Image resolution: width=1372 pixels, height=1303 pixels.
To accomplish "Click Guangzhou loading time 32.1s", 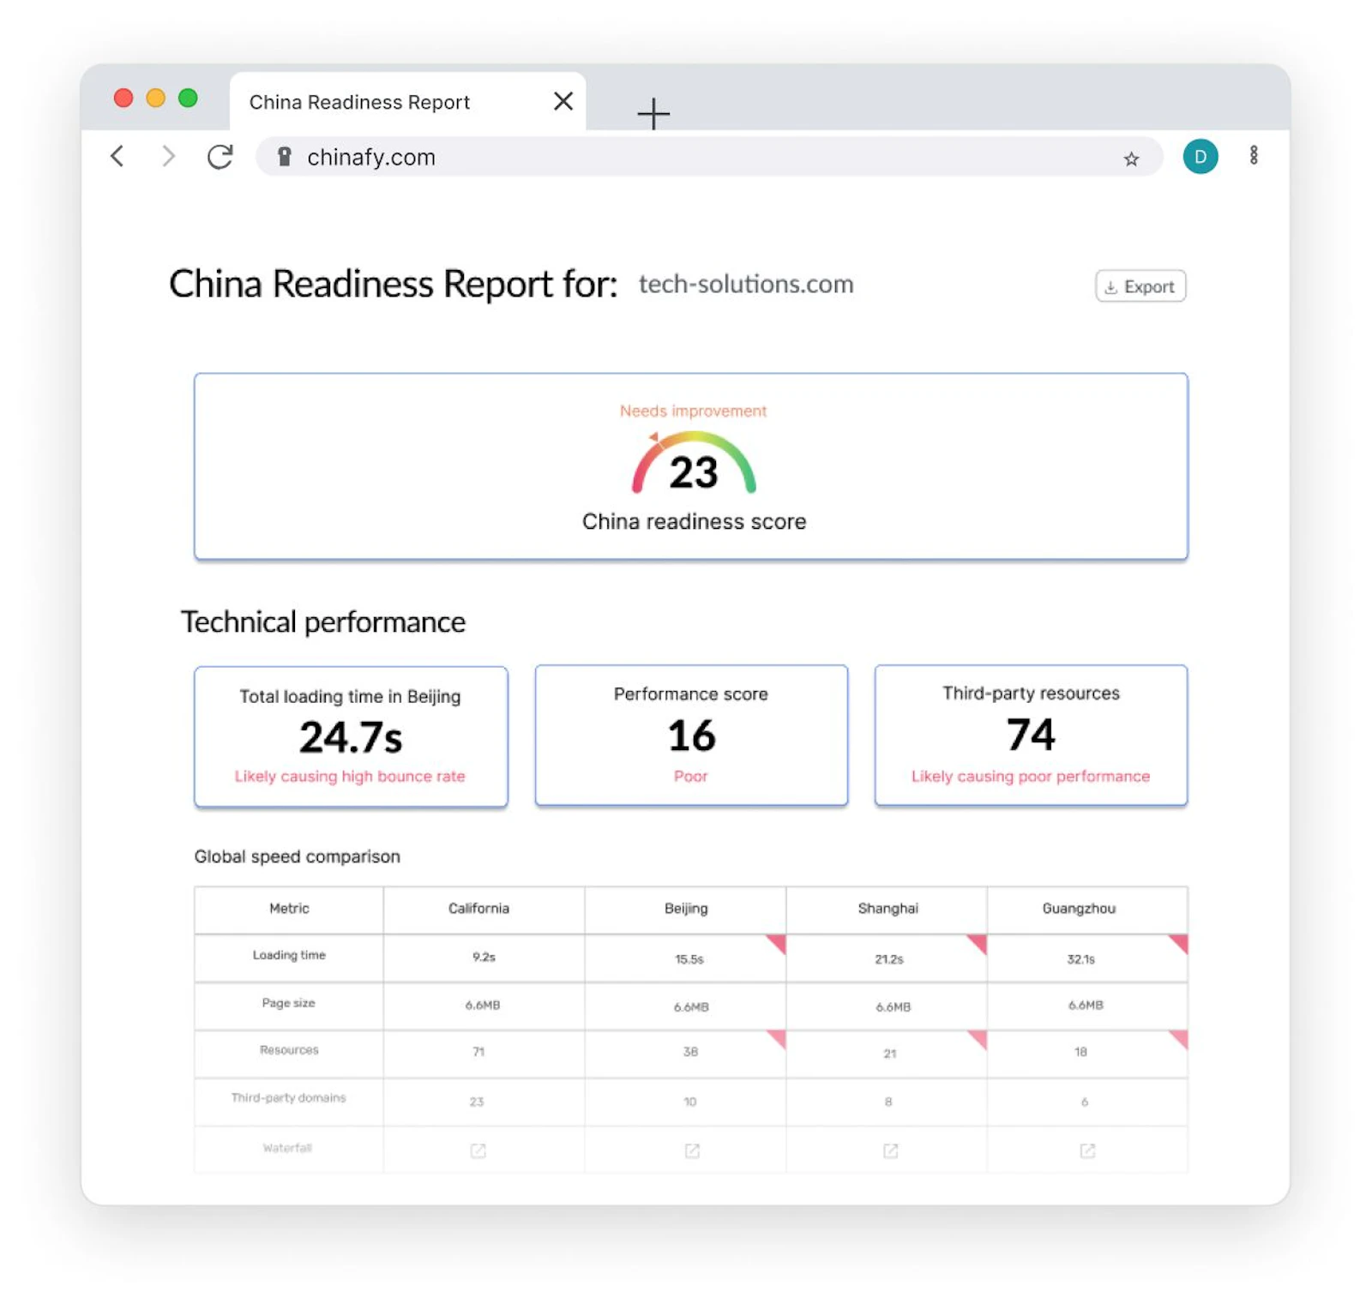I will coord(1080,959).
